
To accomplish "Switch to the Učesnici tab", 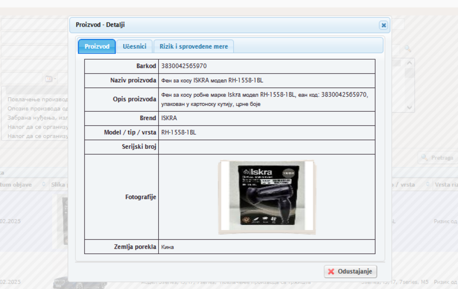I will pyautogui.click(x=134, y=47).
